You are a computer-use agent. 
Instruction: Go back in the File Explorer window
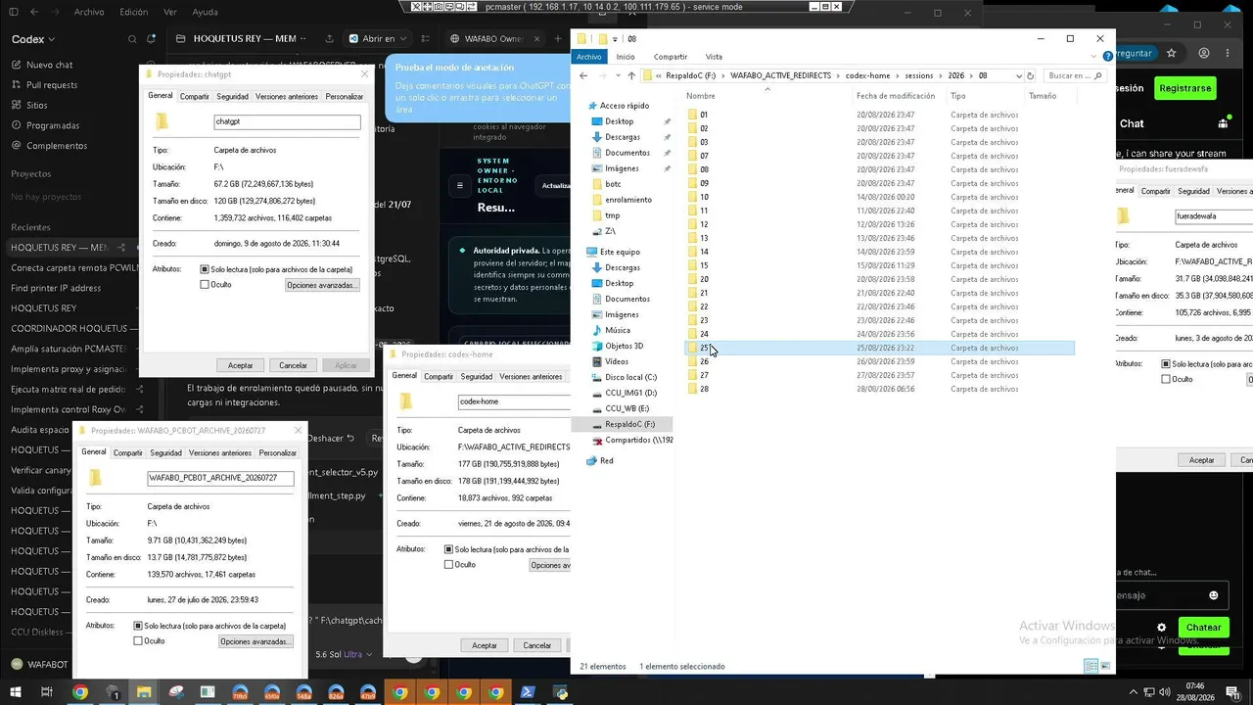click(583, 75)
